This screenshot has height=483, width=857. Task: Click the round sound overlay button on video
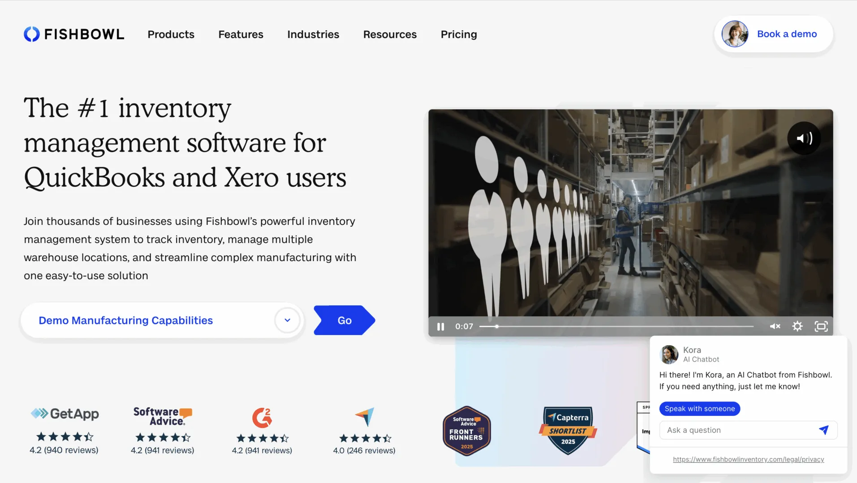pyautogui.click(x=804, y=138)
